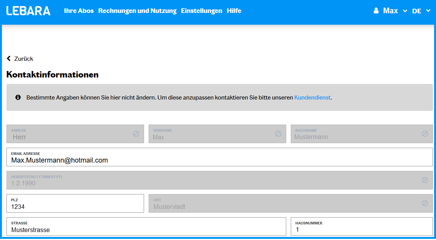This screenshot has width=436, height=240.
Task: Focus the PLZ input field
Action: pos(75,203)
